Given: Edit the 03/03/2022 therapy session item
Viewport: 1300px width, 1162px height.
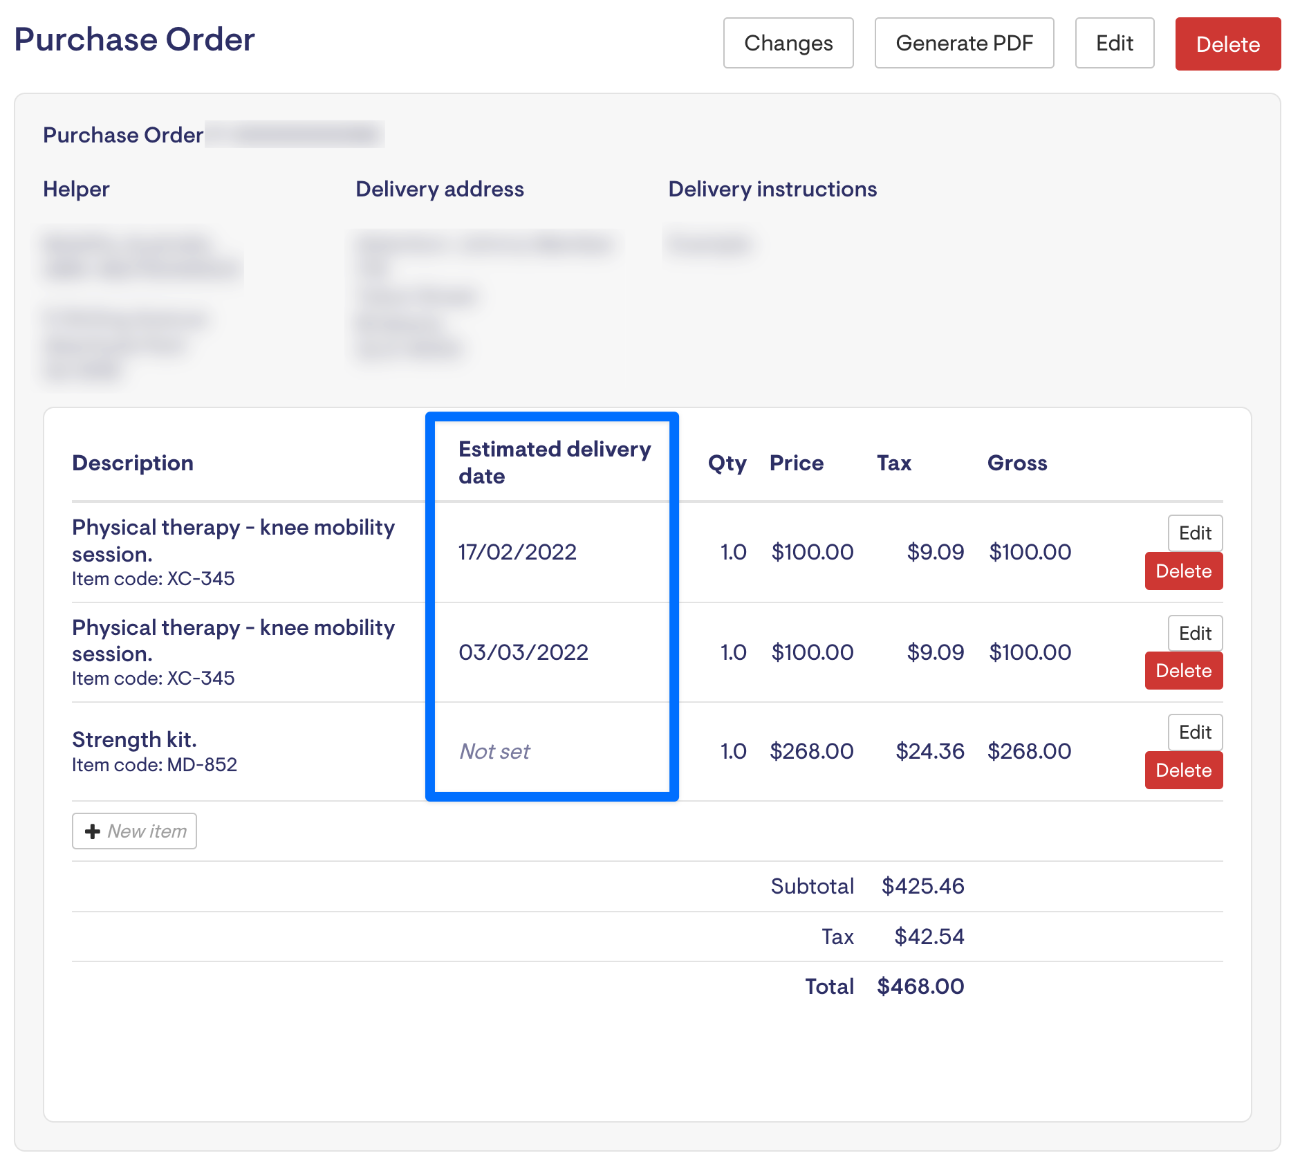Looking at the screenshot, I should [x=1195, y=633].
